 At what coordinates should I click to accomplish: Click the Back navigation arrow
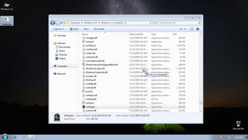(x=53, y=23)
